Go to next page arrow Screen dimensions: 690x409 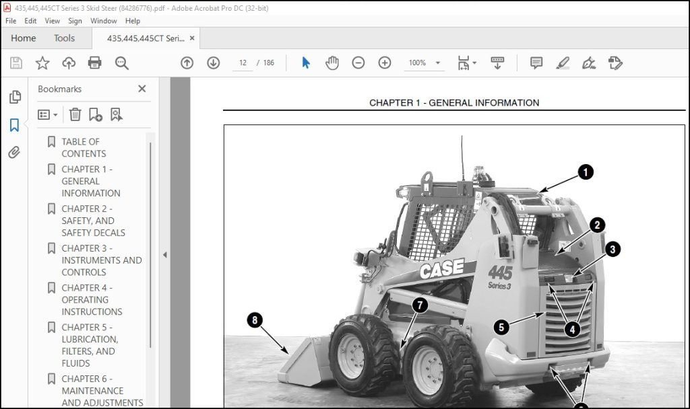214,63
